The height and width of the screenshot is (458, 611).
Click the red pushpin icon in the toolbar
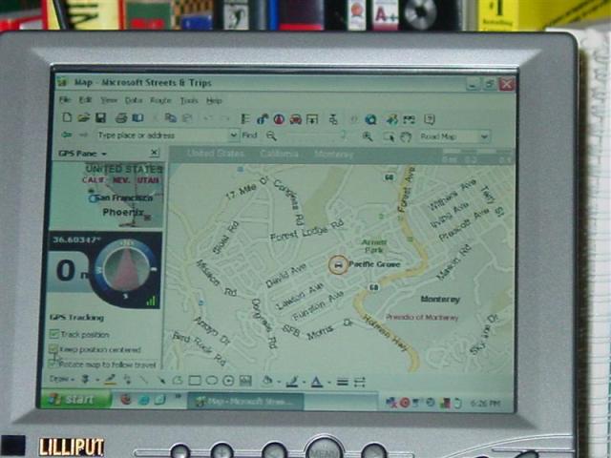pyautogui.click(x=279, y=119)
